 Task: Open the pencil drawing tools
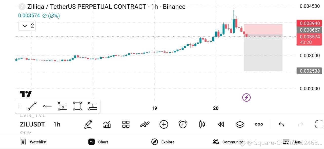click(x=88, y=124)
